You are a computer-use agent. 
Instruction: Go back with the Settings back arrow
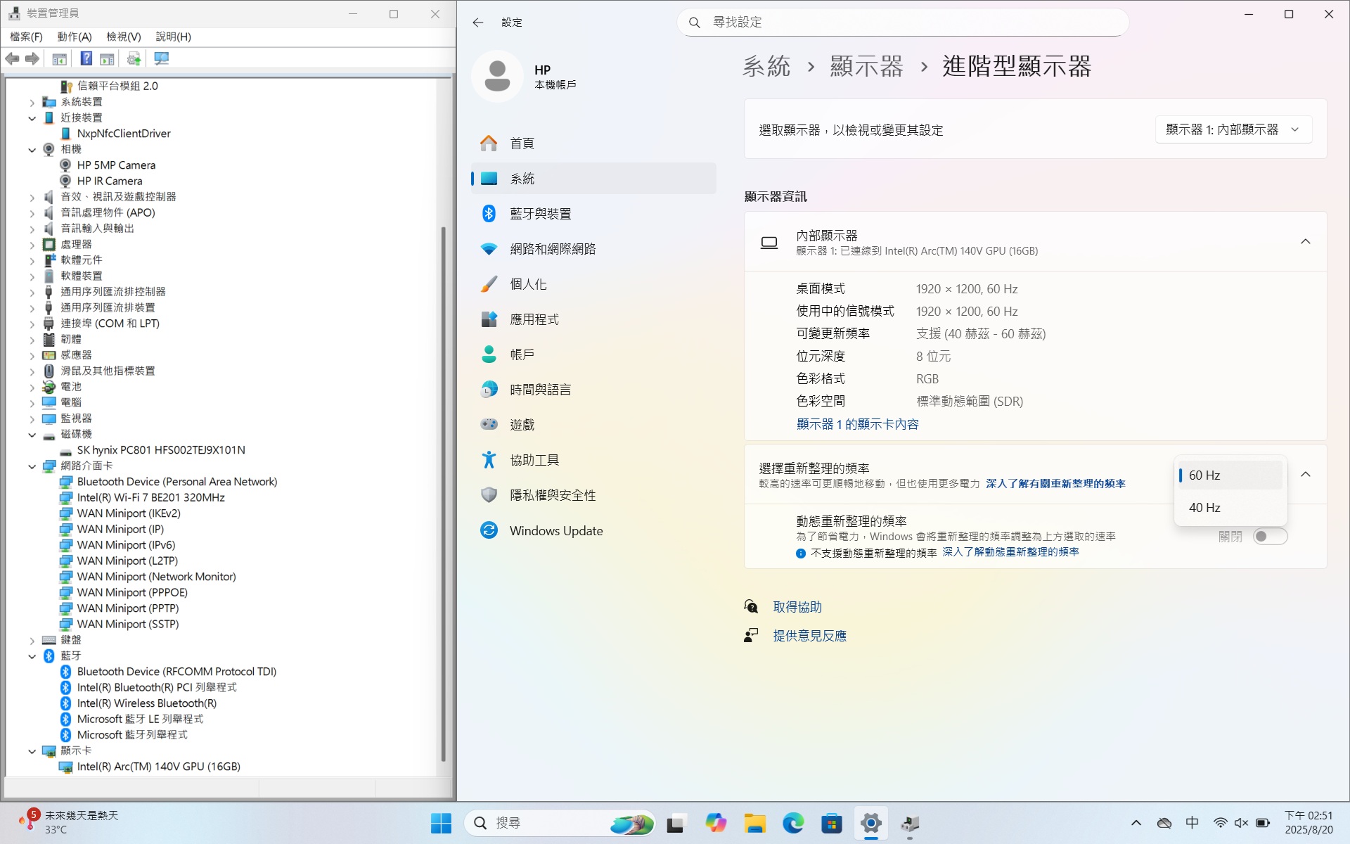(x=478, y=23)
